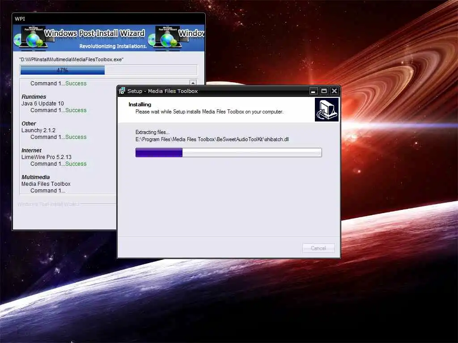Click the "Installing" heading in Setup
Viewport: 458px width, 343px height.
coord(140,105)
